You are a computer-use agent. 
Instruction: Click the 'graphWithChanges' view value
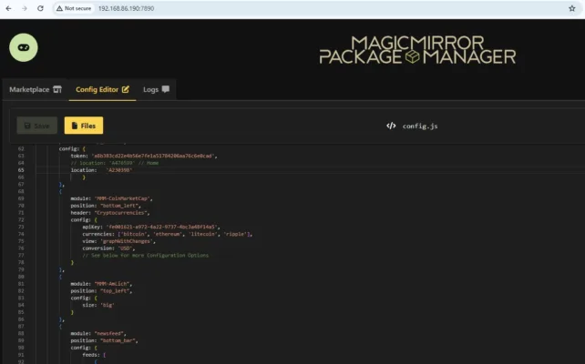pos(127,241)
